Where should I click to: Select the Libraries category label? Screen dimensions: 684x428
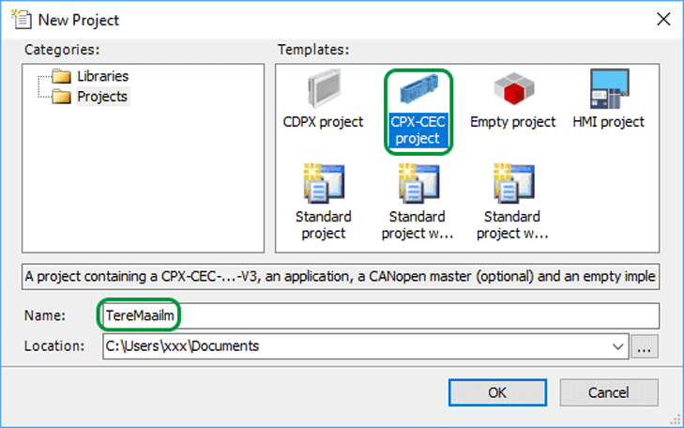coord(103,76)
